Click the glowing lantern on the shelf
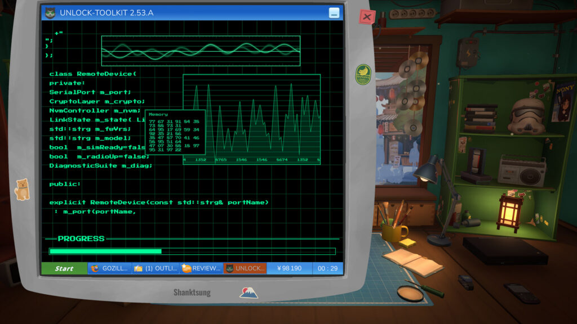 (x=509, y=213)
